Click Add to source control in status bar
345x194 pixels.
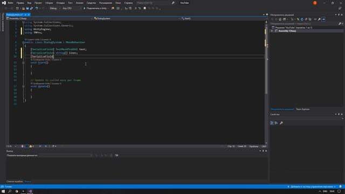click(x=312, y=187)
